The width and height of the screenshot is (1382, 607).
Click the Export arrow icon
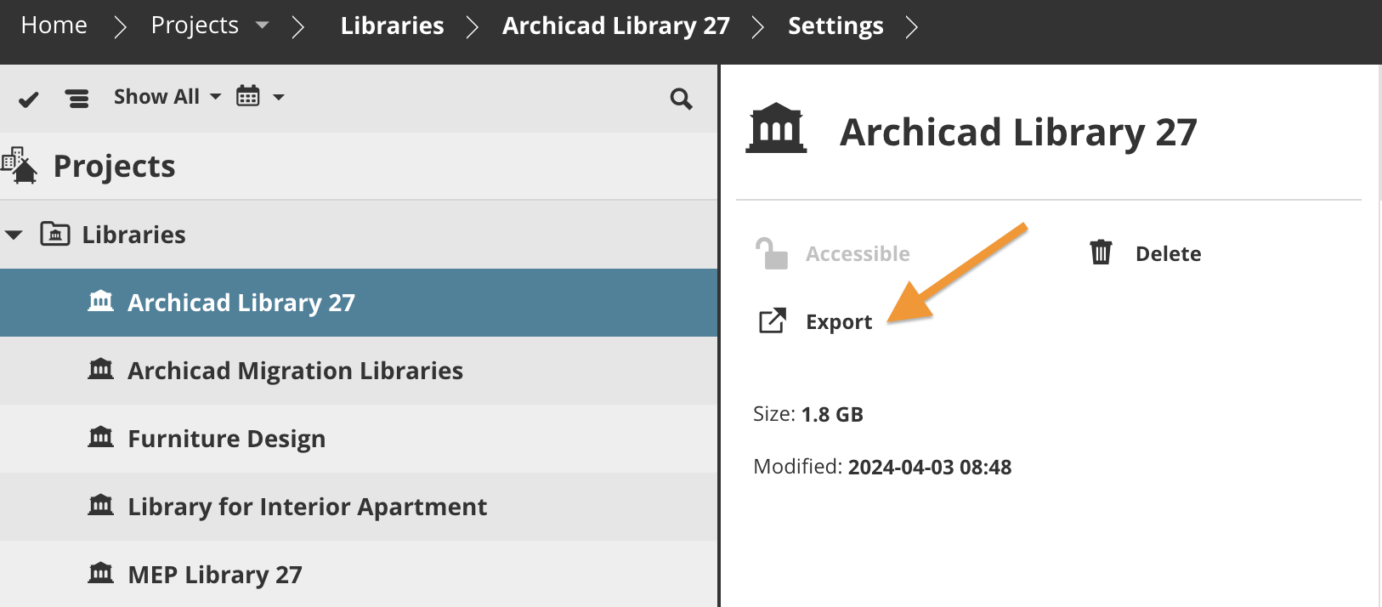point(772,321)
